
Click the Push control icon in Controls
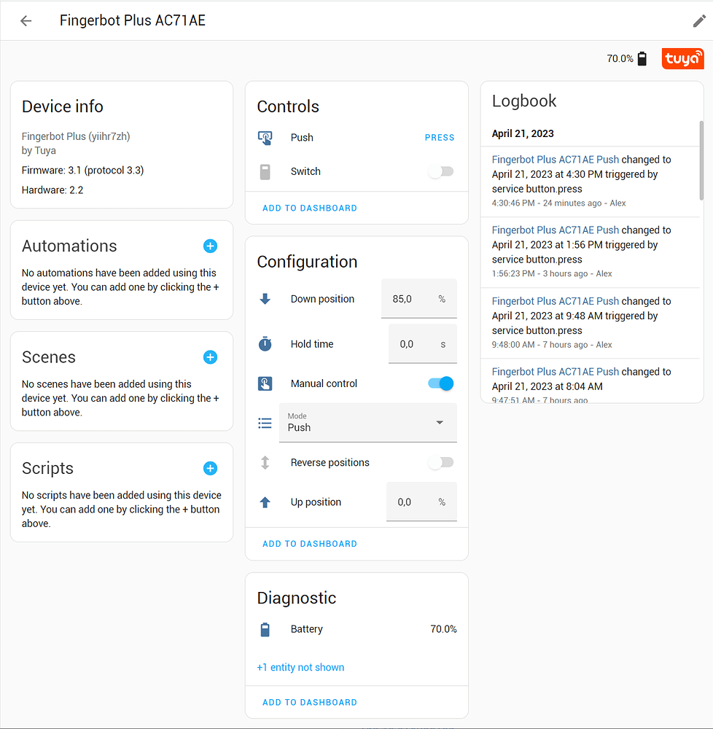click(265, 137)
